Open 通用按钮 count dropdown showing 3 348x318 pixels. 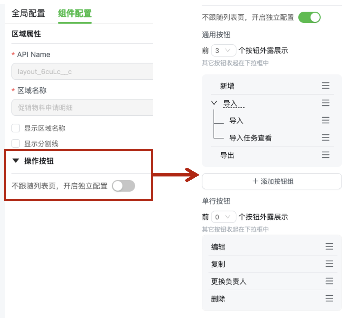pos(223,50)
